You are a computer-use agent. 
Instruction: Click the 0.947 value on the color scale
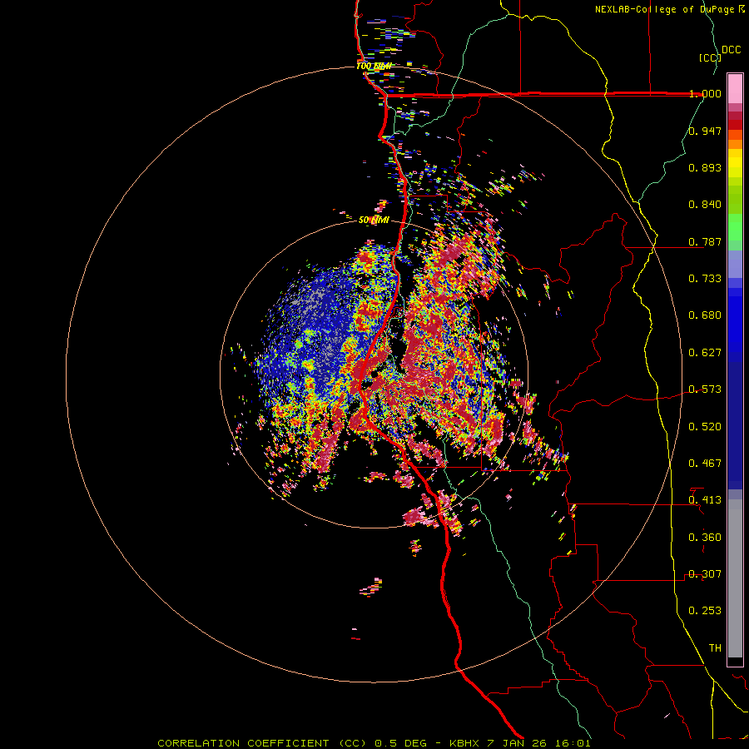(705, 131)
